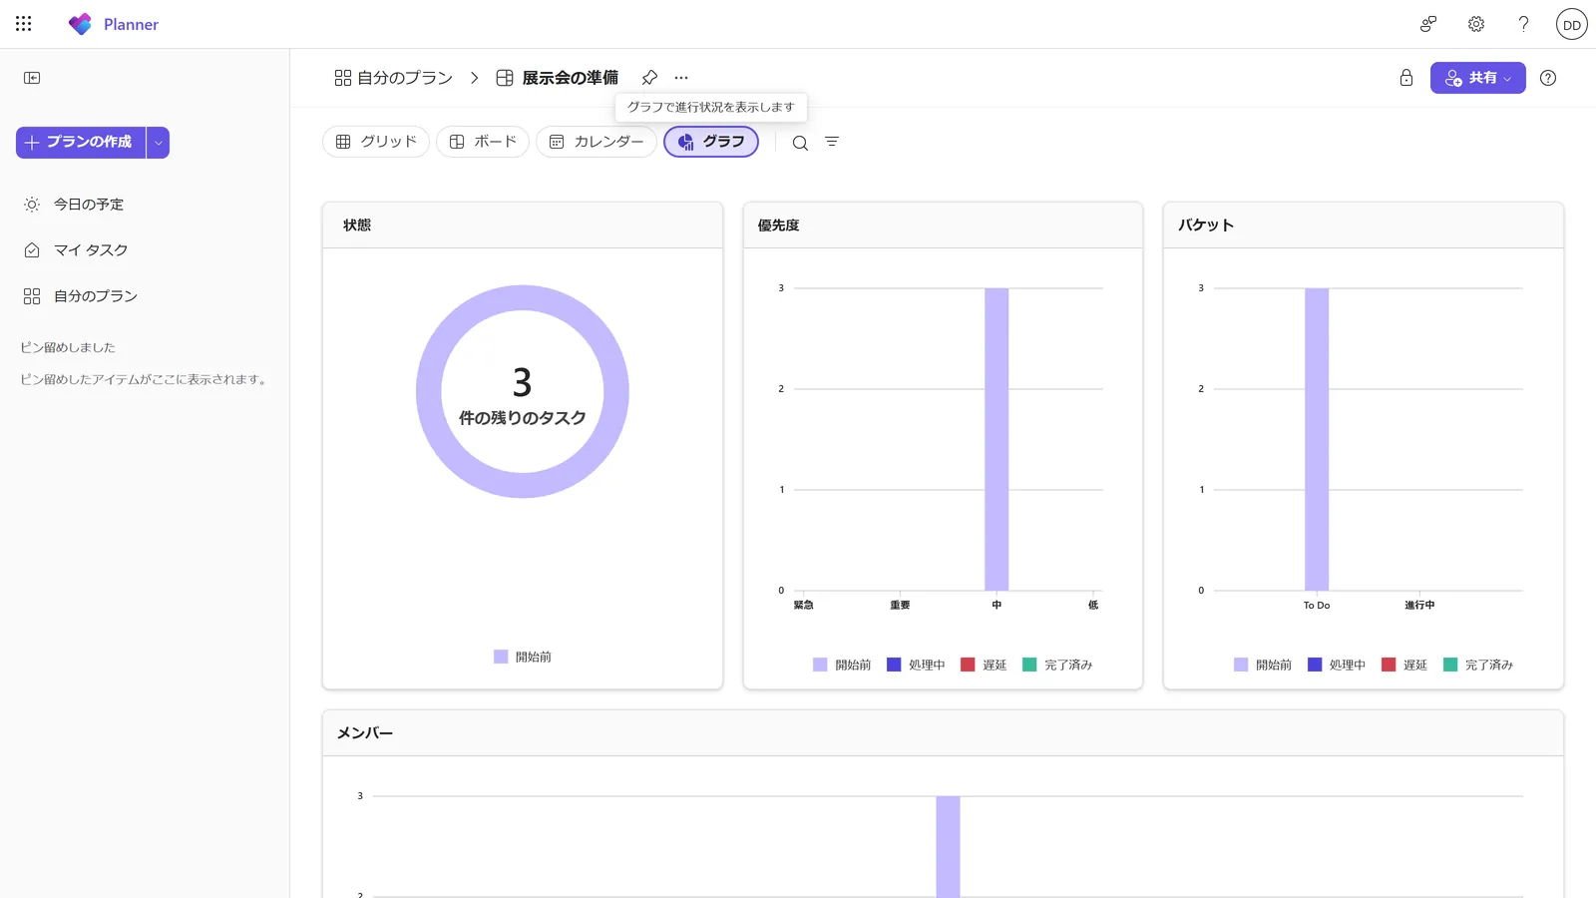Viewport: 1596px width, 898px height.
Task: Toggle 処理中 legend in 優先度 chart
Action: (x=916, y=665)
